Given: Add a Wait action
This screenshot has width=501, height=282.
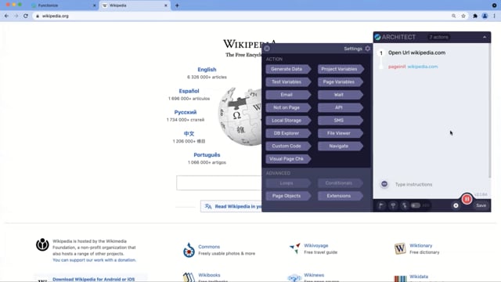Looking at the screenshot, I should coord(341,95).
